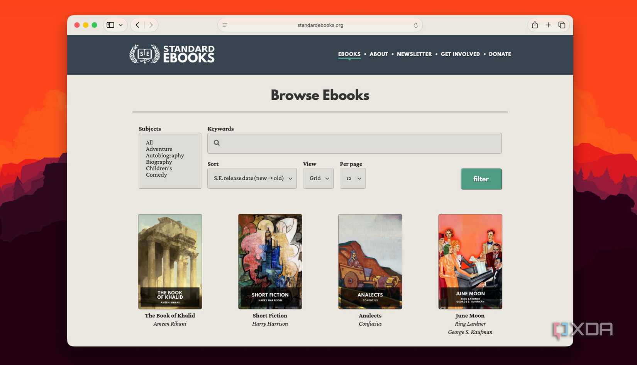This screenshot has height=365, width=637.
Task: Open a new tab with the plus icon
Action: 548,25
